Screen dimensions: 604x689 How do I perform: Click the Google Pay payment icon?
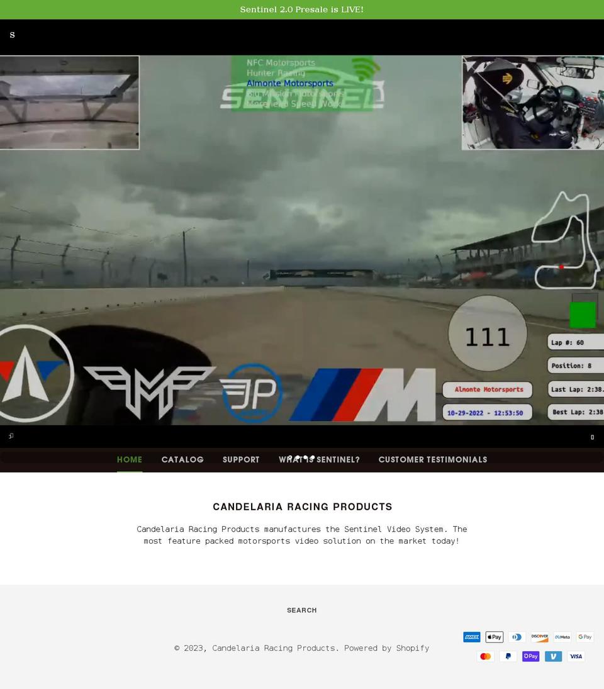coord(584,637)
